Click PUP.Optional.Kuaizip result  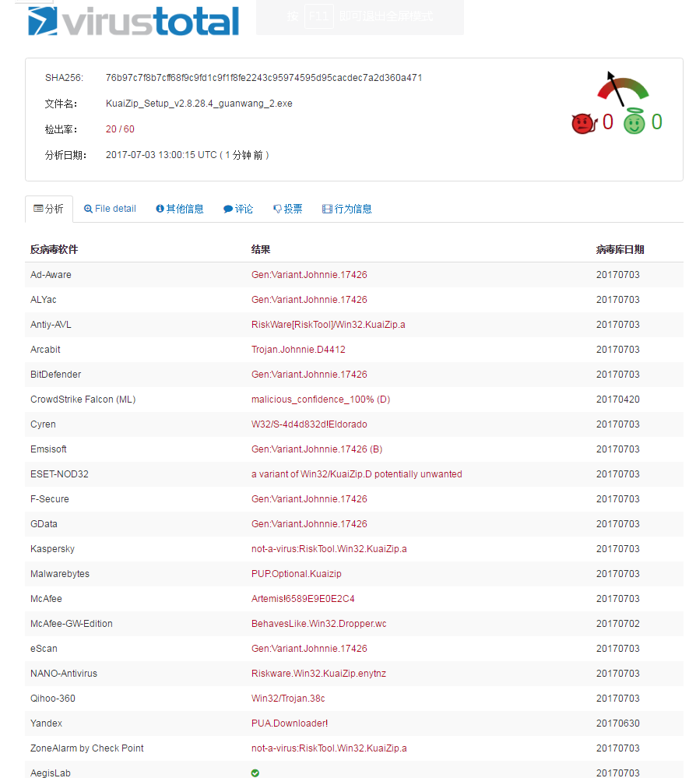click(296, 574)
